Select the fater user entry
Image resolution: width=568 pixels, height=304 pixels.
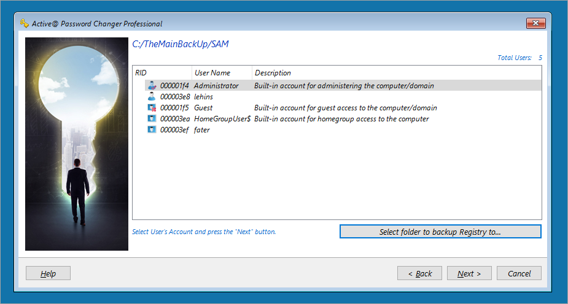(202, 130)
